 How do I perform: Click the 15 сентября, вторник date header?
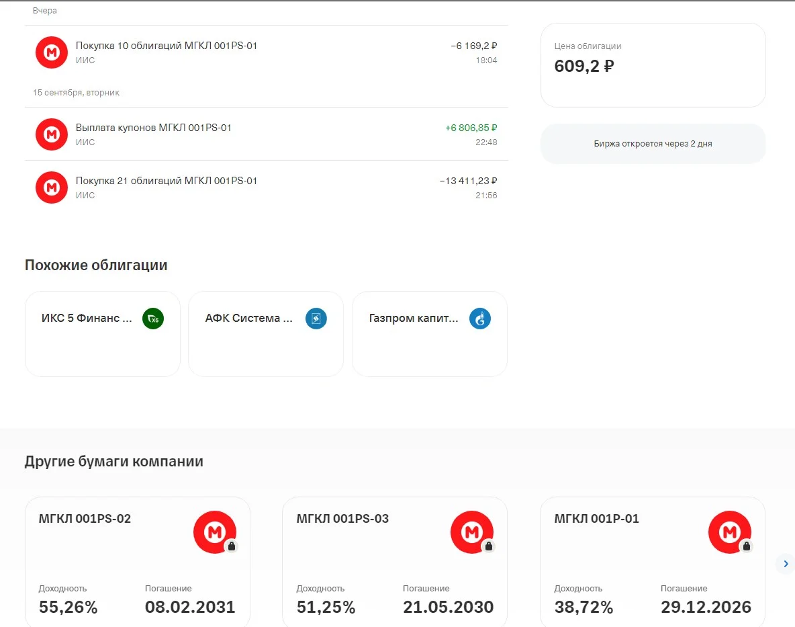tap(76, 93)
